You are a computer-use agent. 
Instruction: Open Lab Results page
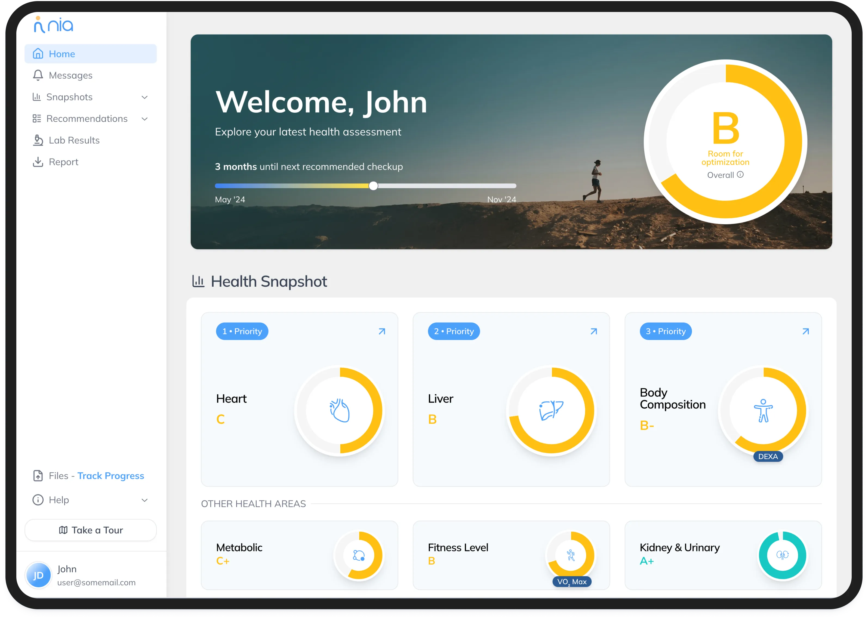pos(91,141)
